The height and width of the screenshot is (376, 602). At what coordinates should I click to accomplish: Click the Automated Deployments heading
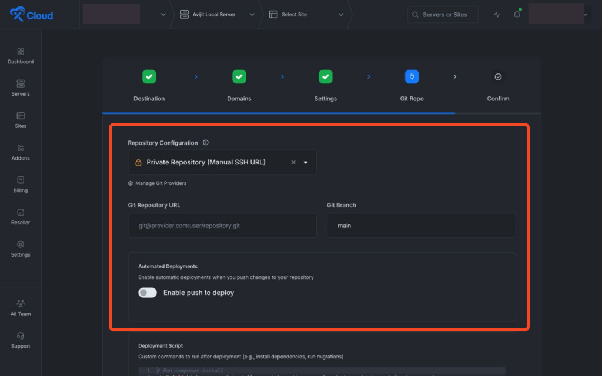(168, 266)
